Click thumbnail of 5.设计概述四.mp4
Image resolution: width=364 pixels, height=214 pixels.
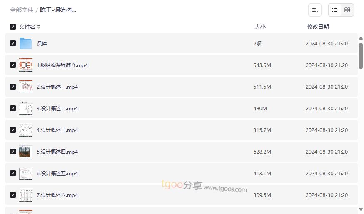coord(26,152)
